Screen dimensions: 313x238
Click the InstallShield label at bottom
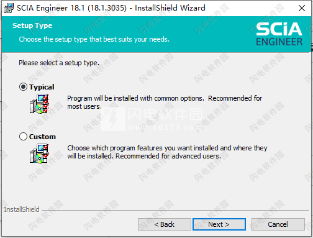point(22,209)
